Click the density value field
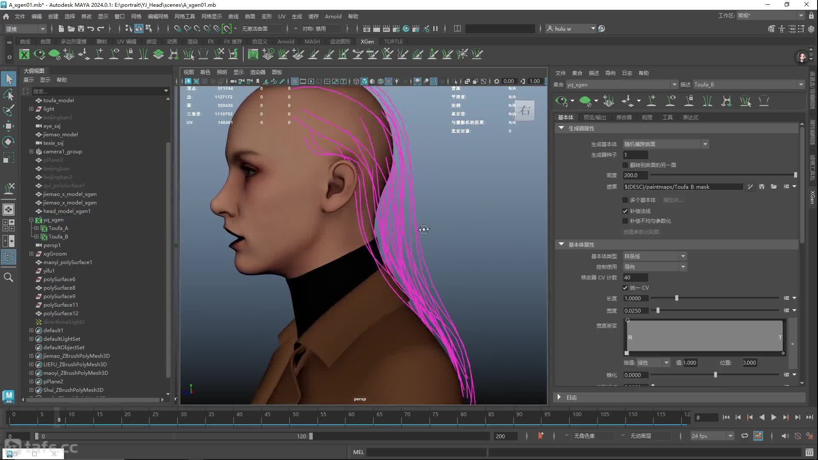 [x=635, y=175]
